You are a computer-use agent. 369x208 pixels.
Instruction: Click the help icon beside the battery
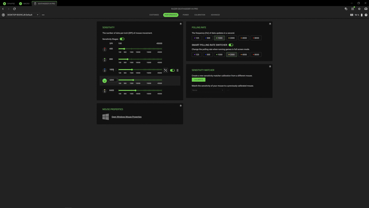click(366, 15)
